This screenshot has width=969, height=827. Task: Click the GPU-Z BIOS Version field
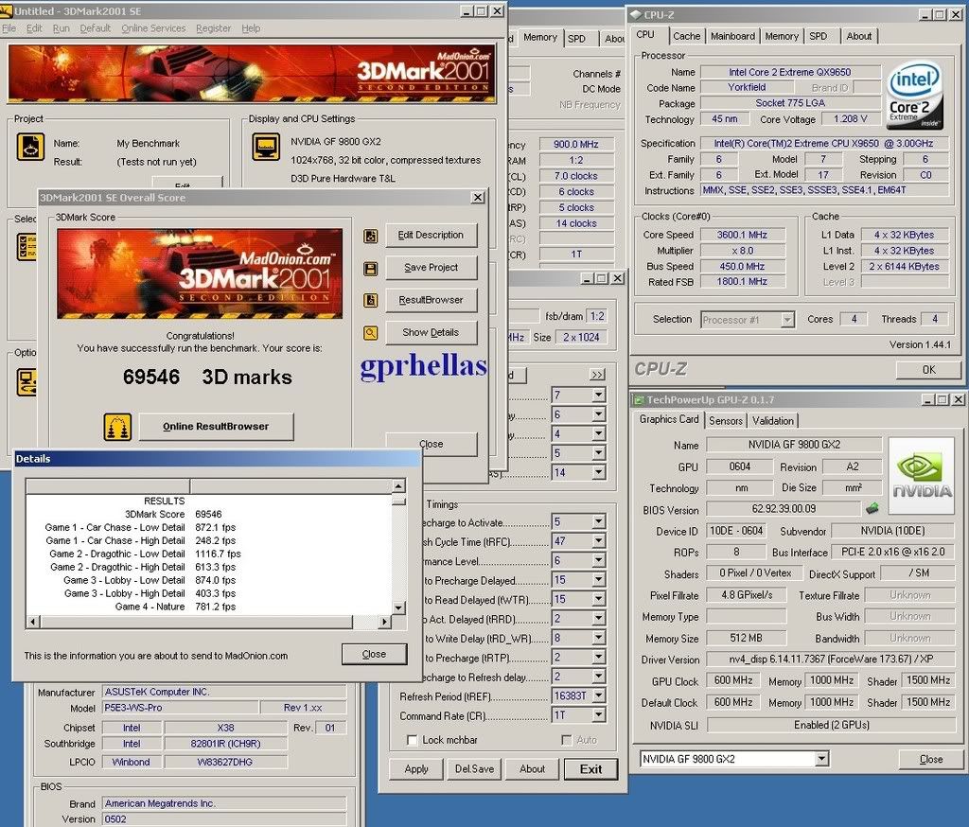[x=783, y=509]
